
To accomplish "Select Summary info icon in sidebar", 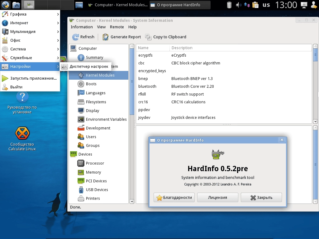I will 81,58.
